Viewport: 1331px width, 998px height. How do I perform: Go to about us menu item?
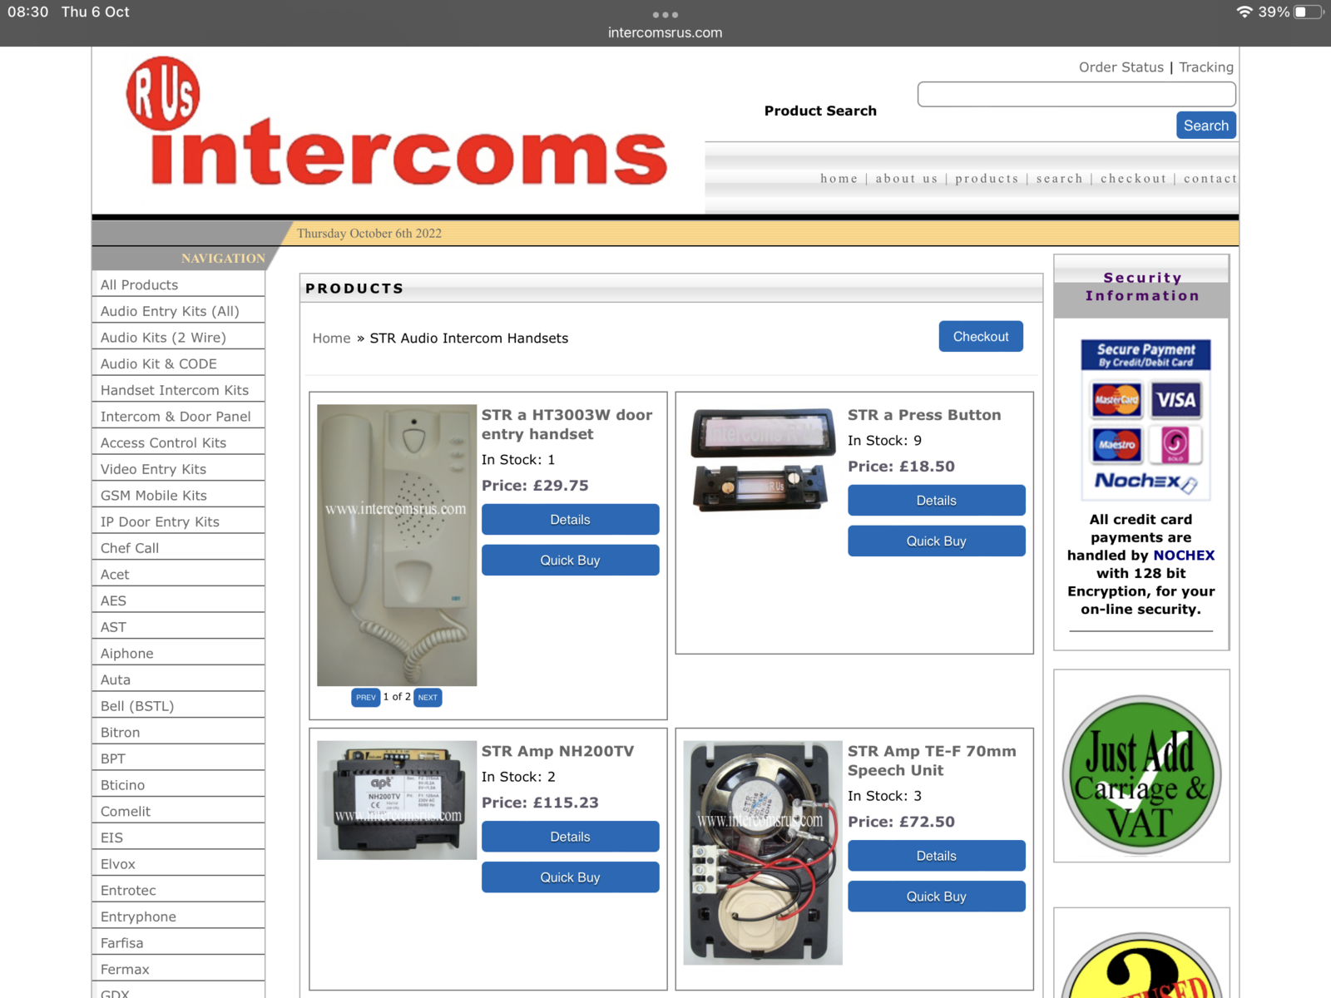point(906,179)
